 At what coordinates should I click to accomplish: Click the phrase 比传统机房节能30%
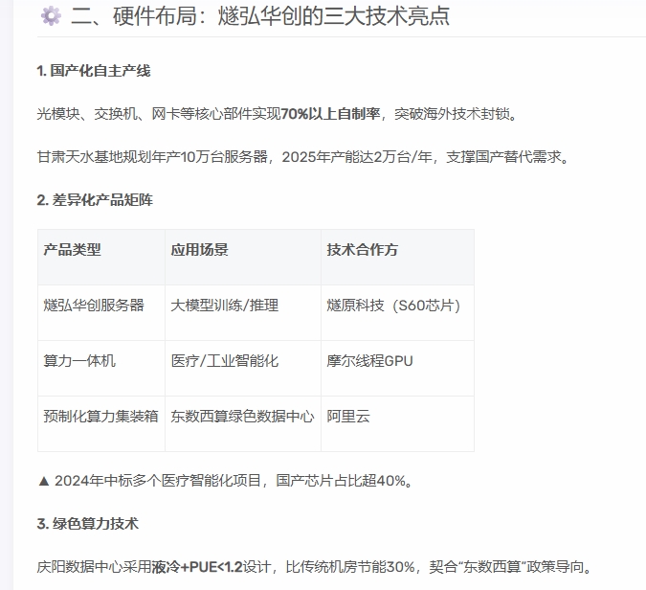click(x=350, y=567)
